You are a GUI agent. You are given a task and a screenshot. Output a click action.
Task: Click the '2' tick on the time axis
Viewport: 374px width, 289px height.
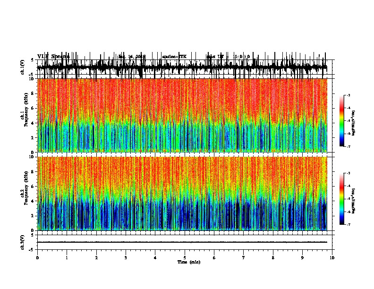[96, 258]
